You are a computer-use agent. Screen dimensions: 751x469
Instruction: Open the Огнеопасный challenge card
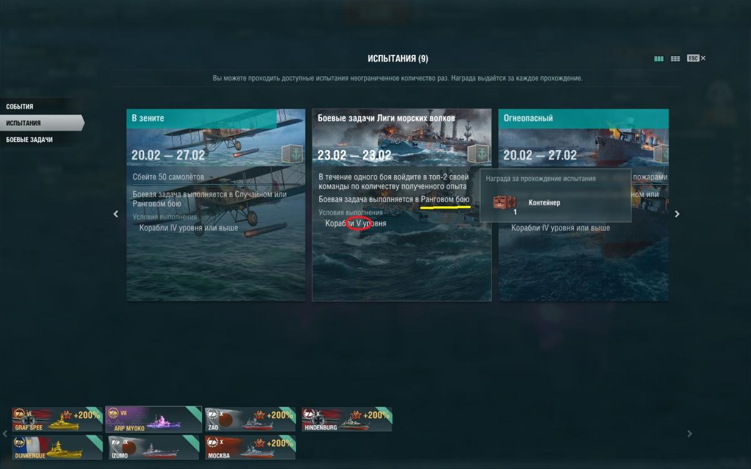(x=583, y=205)
